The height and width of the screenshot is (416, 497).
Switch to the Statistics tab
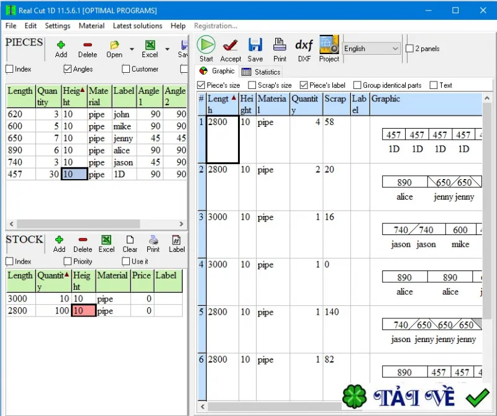(x=261, y=72)
